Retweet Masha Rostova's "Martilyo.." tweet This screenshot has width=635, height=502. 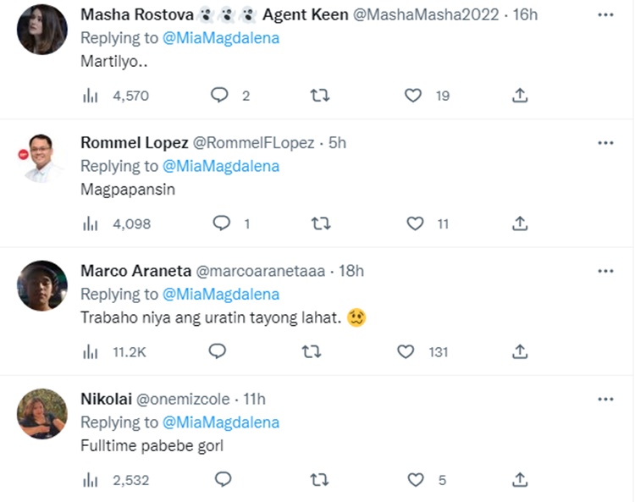(x=319, y=96)
